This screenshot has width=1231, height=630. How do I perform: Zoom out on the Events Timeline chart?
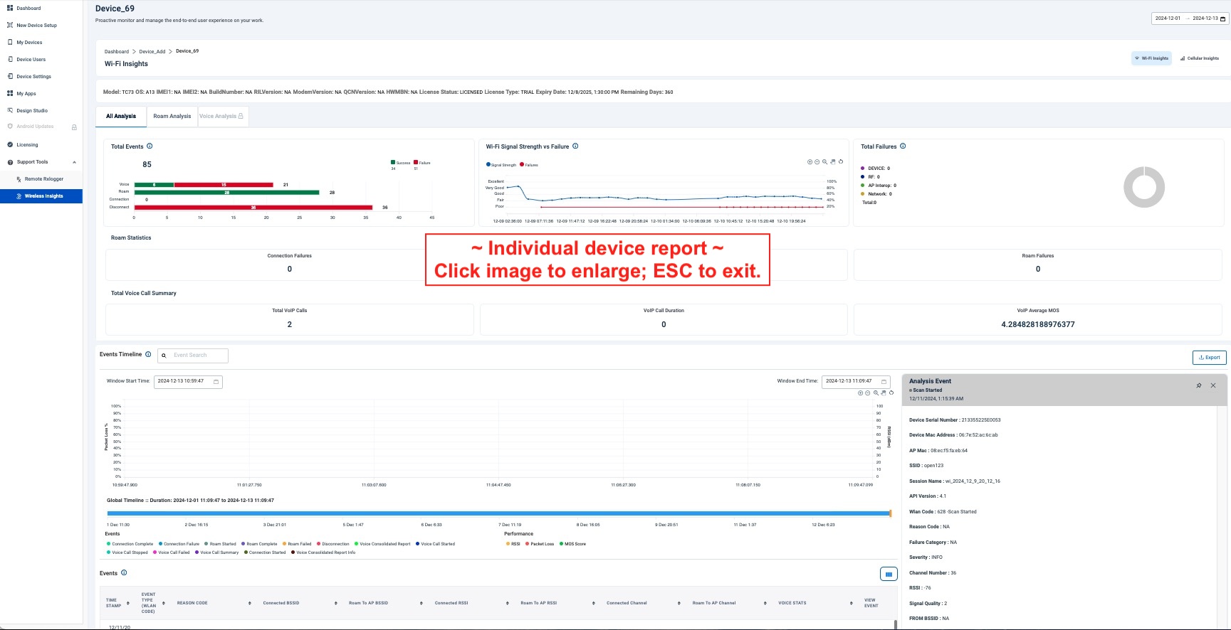pos(868,393)
